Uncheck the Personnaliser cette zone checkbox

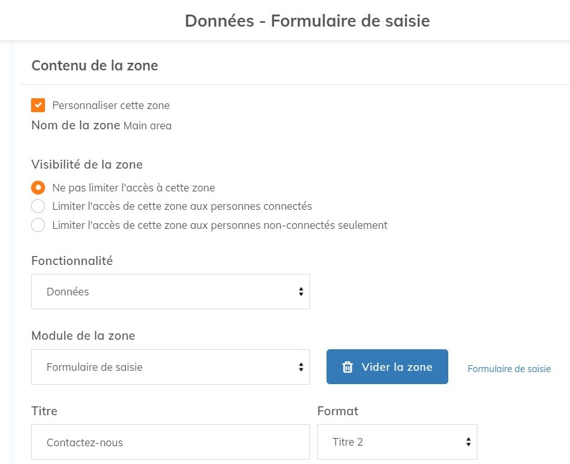point(38,105)
